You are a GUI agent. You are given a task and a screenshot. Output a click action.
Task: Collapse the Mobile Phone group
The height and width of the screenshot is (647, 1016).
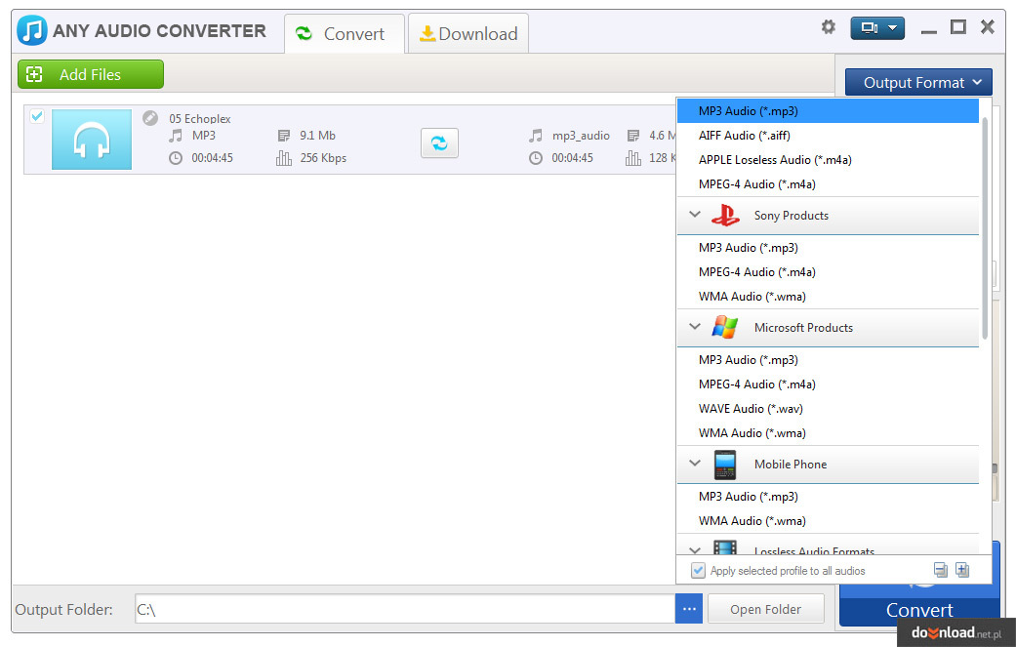click(695, 464)
